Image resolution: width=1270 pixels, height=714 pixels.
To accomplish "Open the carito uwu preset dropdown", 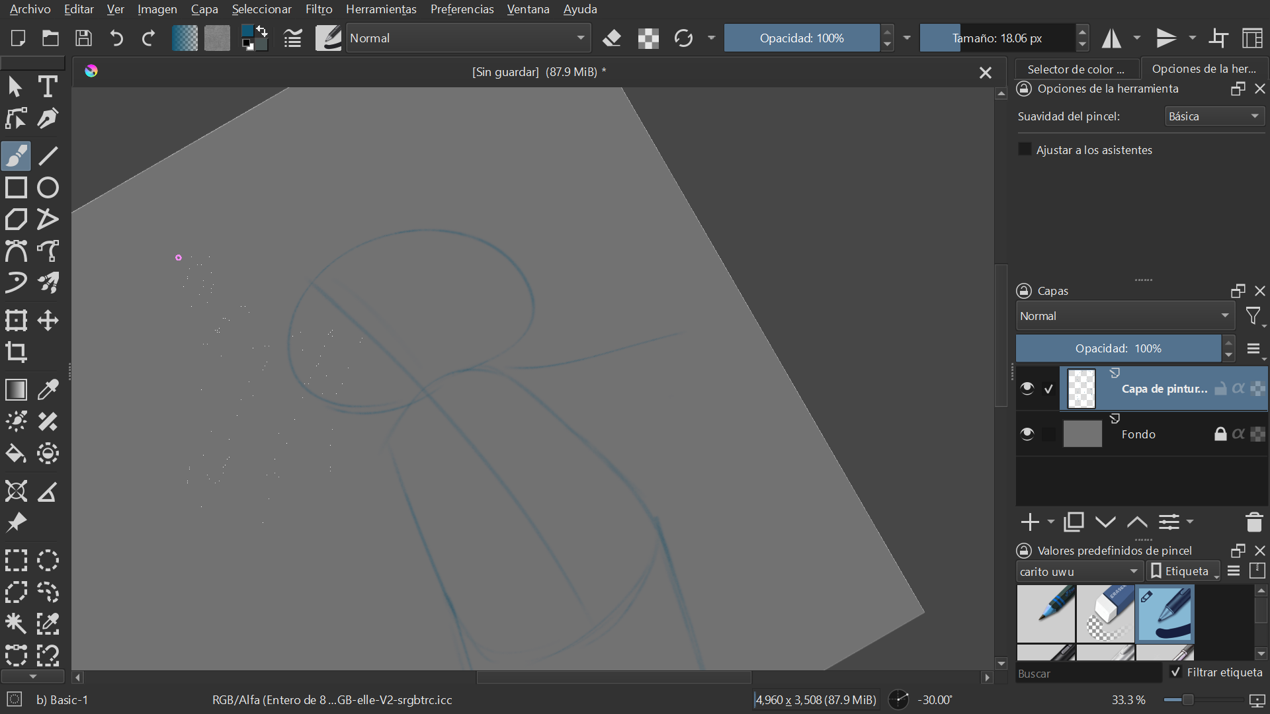I will [x=1079, y=571].
